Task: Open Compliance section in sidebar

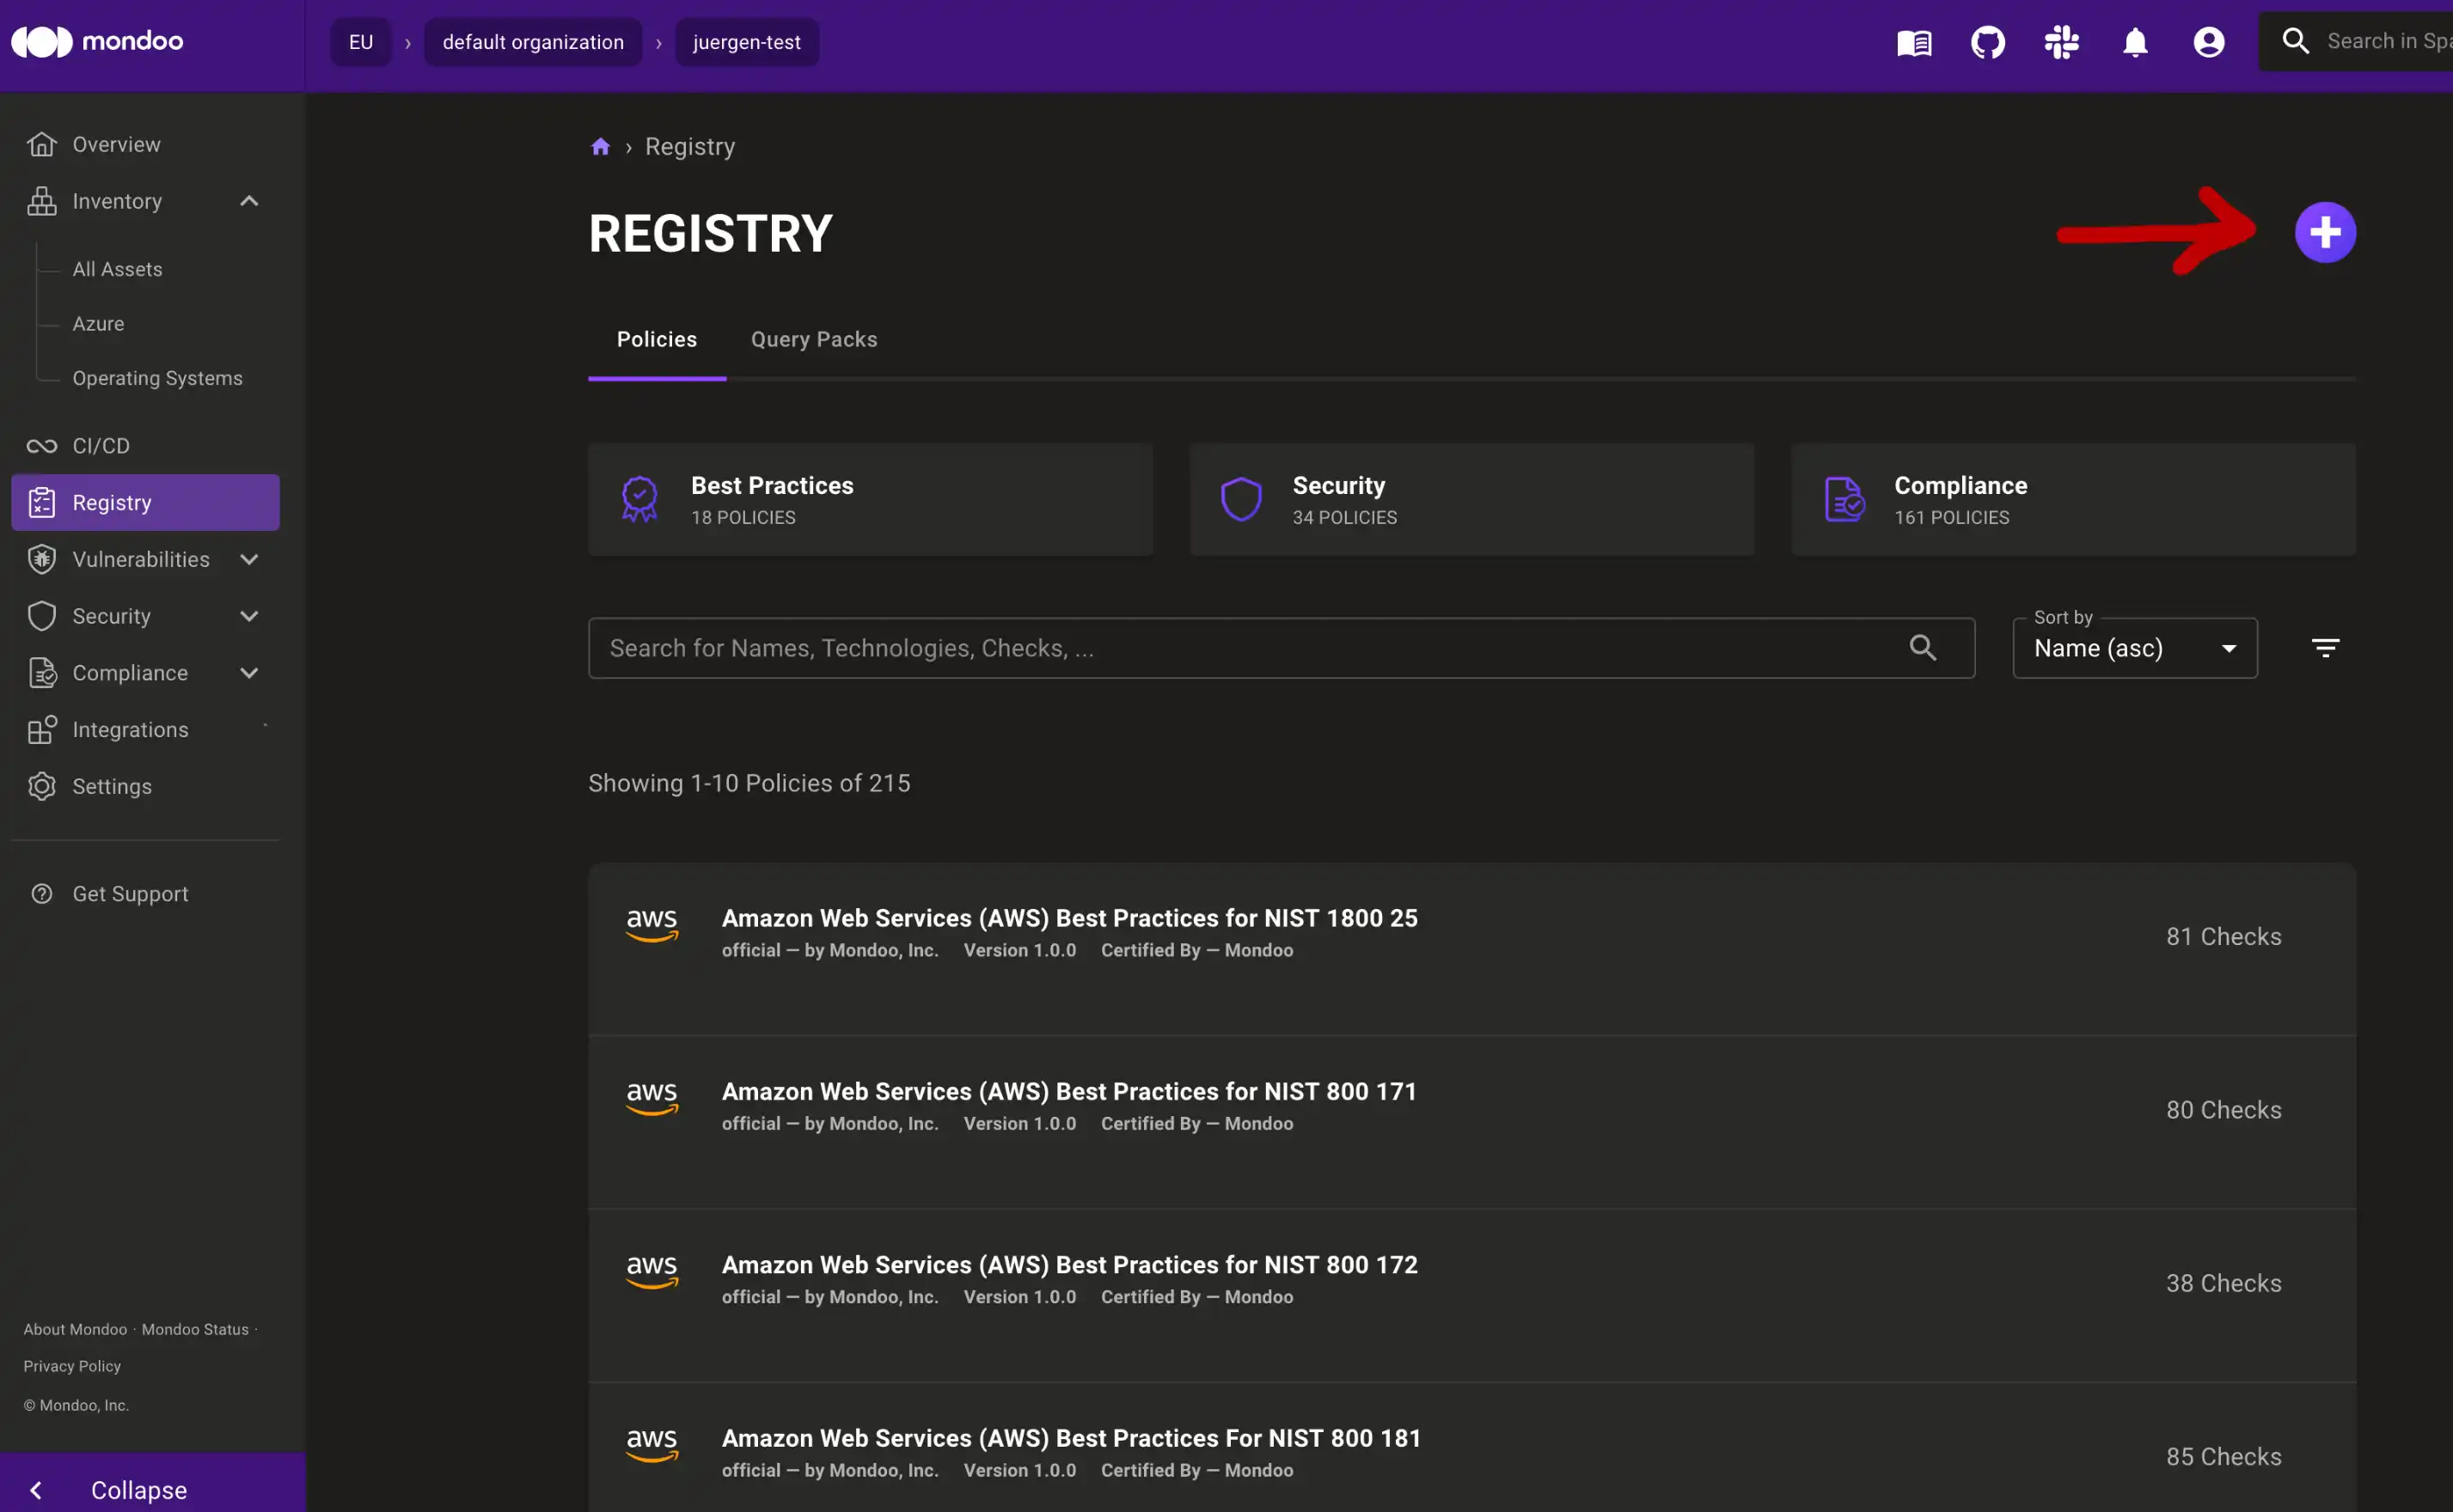Action: click(x=128, y=673)
